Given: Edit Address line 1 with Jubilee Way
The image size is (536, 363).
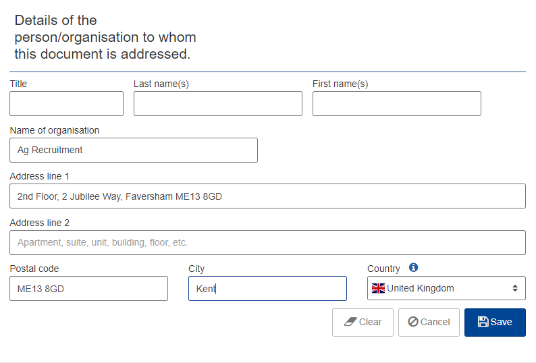Looking at the screenshot, I should pyautogui.click(x=267, y=196).
